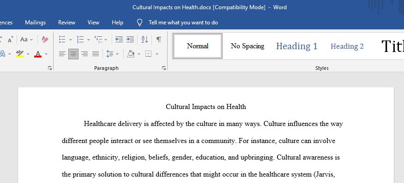
Task: Open Text Effects dropdown arrow
Action: 10,54
